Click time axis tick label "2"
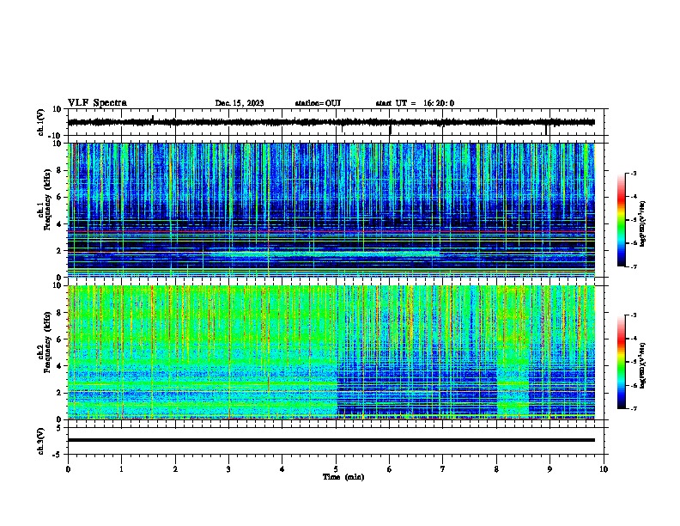 tap(175, 469)
